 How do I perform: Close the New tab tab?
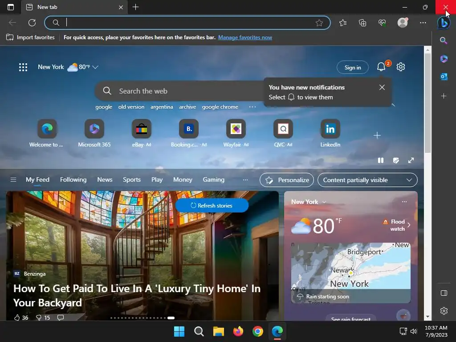coord(121,7)
